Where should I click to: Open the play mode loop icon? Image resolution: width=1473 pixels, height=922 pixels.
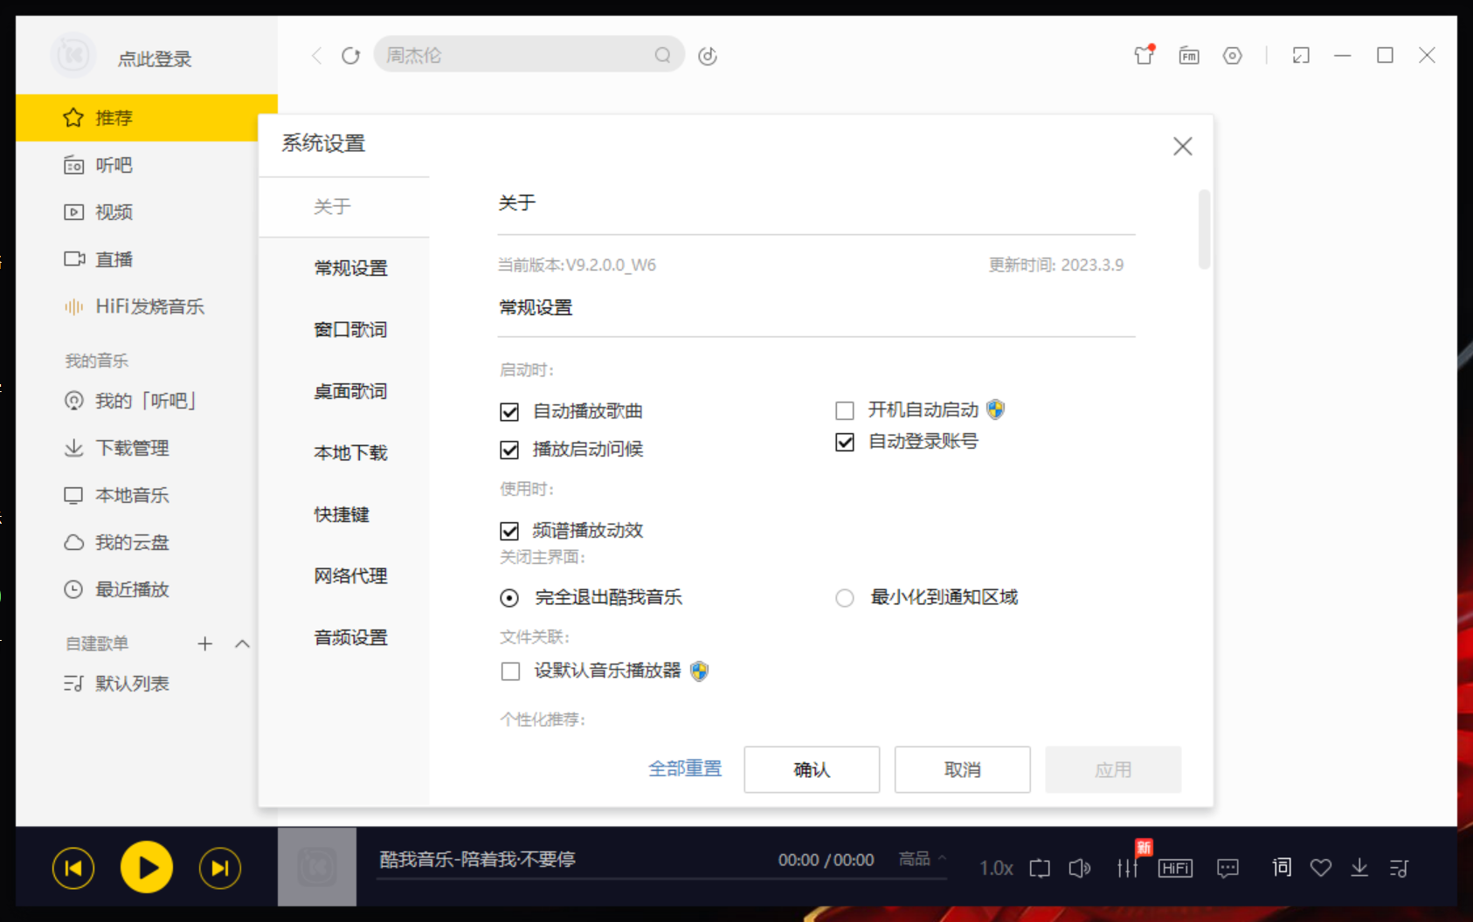(x=1040, y=868)
